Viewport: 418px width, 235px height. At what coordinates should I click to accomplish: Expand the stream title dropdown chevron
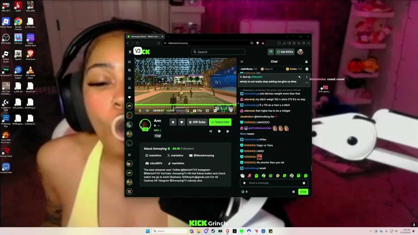pyautogui.click(x=159, y=126)
